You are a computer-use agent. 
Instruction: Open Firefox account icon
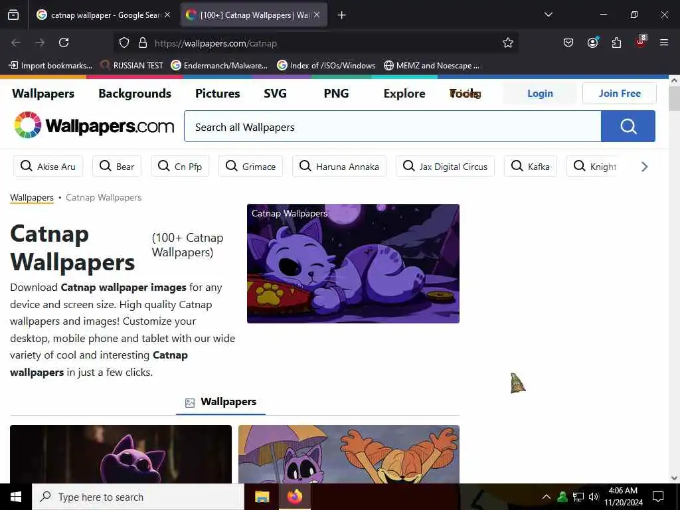tap(592, 42)
